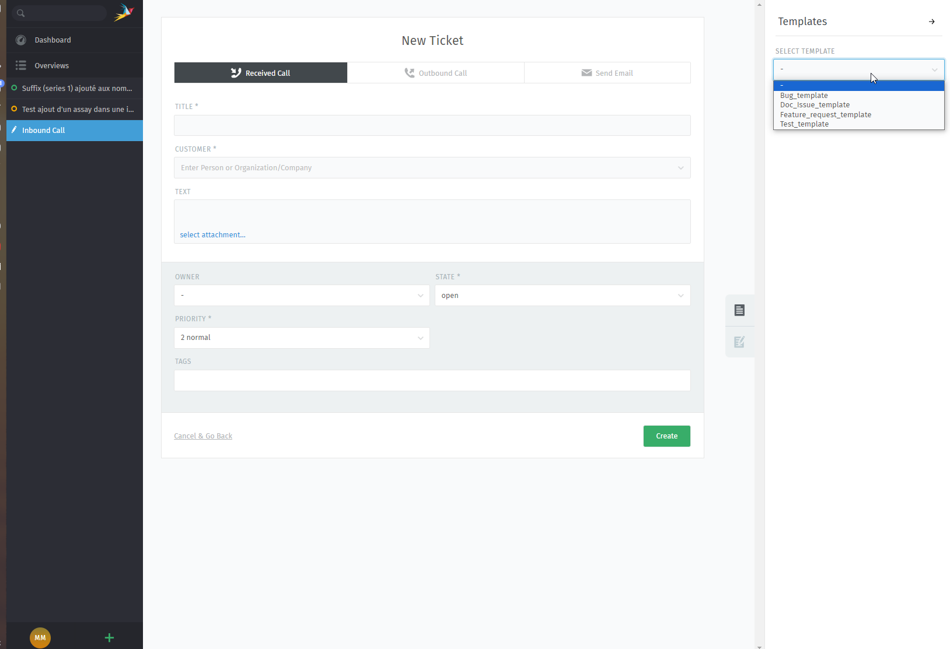
Task: Select the blank dash template option
Action: 858,86
